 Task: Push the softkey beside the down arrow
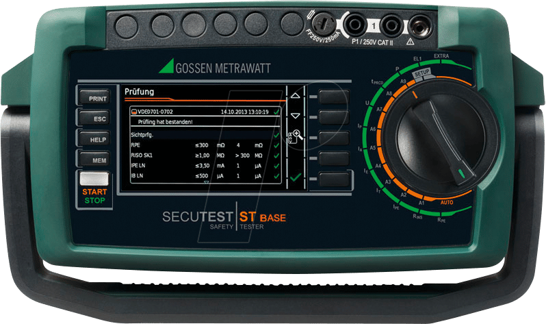[334, 117]
